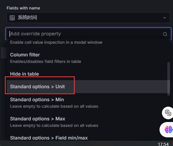Open the colorful brain assistant icon
173x146 pixels.
[168, 130]
